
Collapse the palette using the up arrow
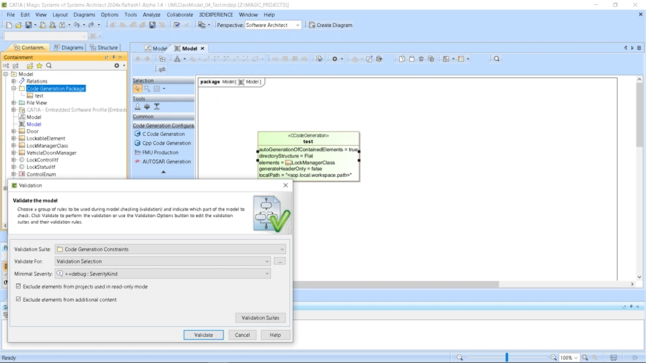pyautogui.click(x=164, y=172)
